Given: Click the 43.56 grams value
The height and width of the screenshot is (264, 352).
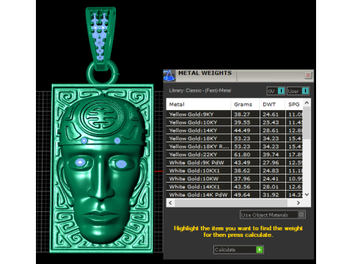Looking at the screenshot, I should [242, 187].
